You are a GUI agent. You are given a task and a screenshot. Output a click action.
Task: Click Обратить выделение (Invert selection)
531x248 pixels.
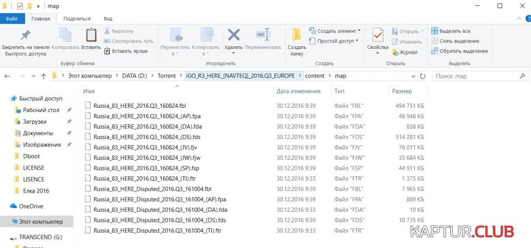[459, 51]
